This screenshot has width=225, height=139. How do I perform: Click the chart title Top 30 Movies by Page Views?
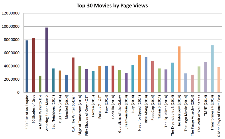pyautogui.click(x=112, y=6)
